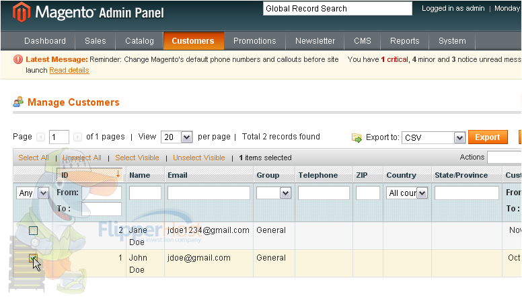Click the Magento logo icon

[22, 12]
